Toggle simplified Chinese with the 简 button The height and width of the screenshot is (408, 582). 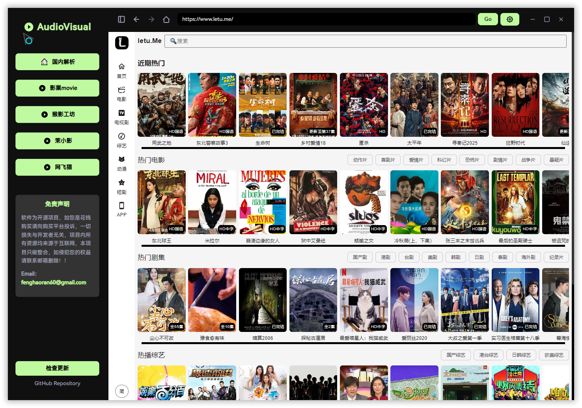click(x=122, y=391)
